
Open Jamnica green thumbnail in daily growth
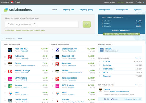10,86
